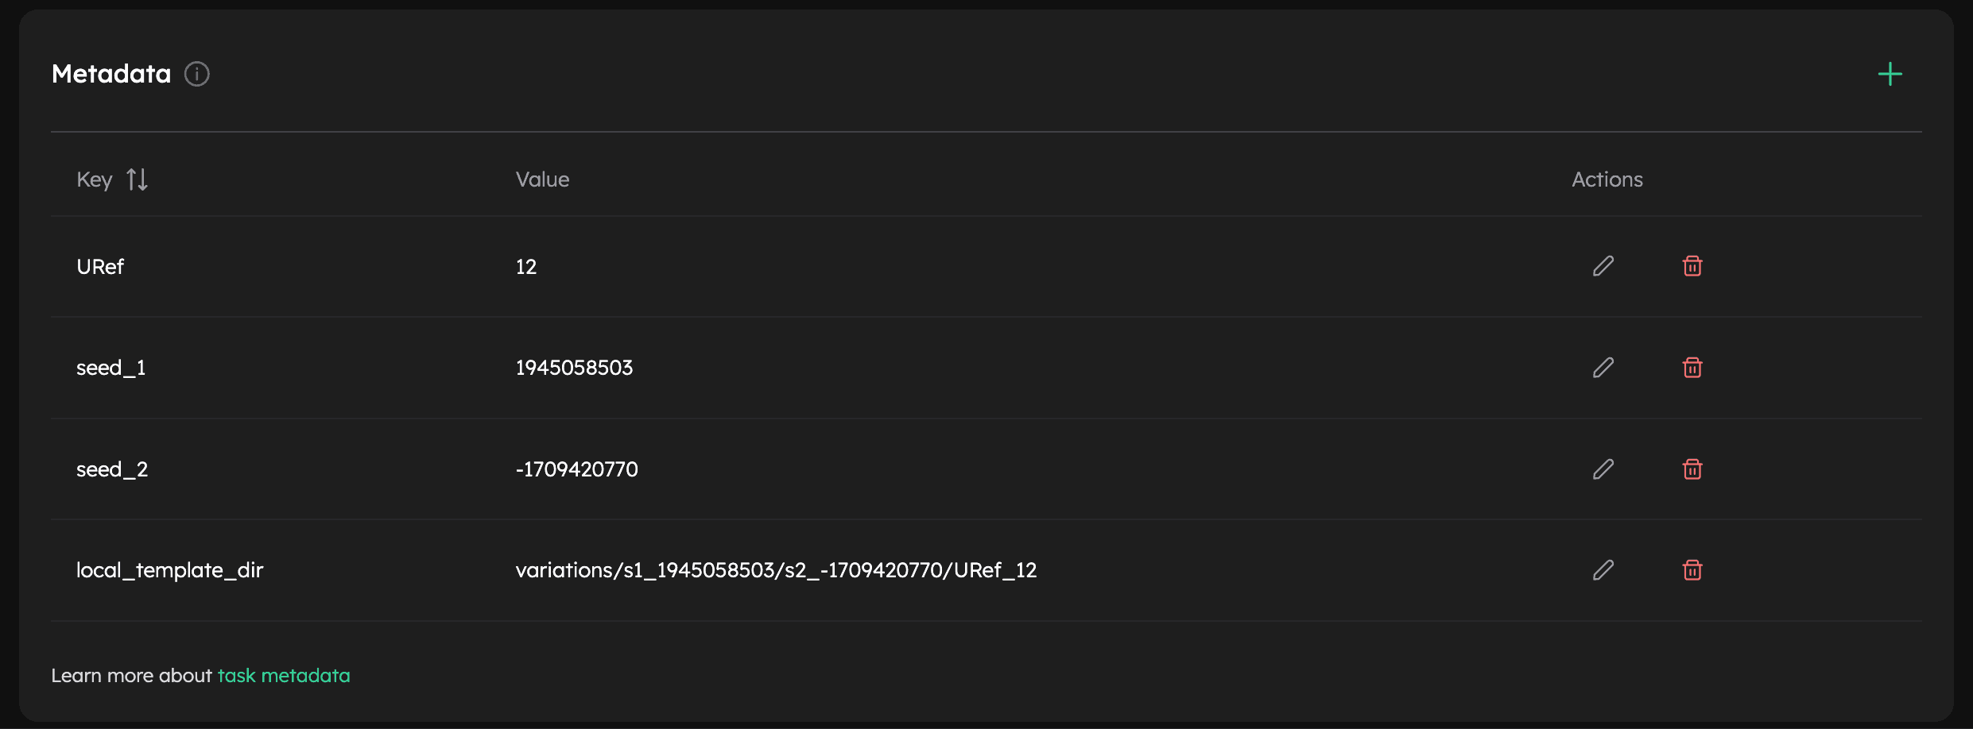Edit the local_template_dir entry with the pencil icon
The width and height of the screenshot is (1973, 729).
[x=1603, y=569]
